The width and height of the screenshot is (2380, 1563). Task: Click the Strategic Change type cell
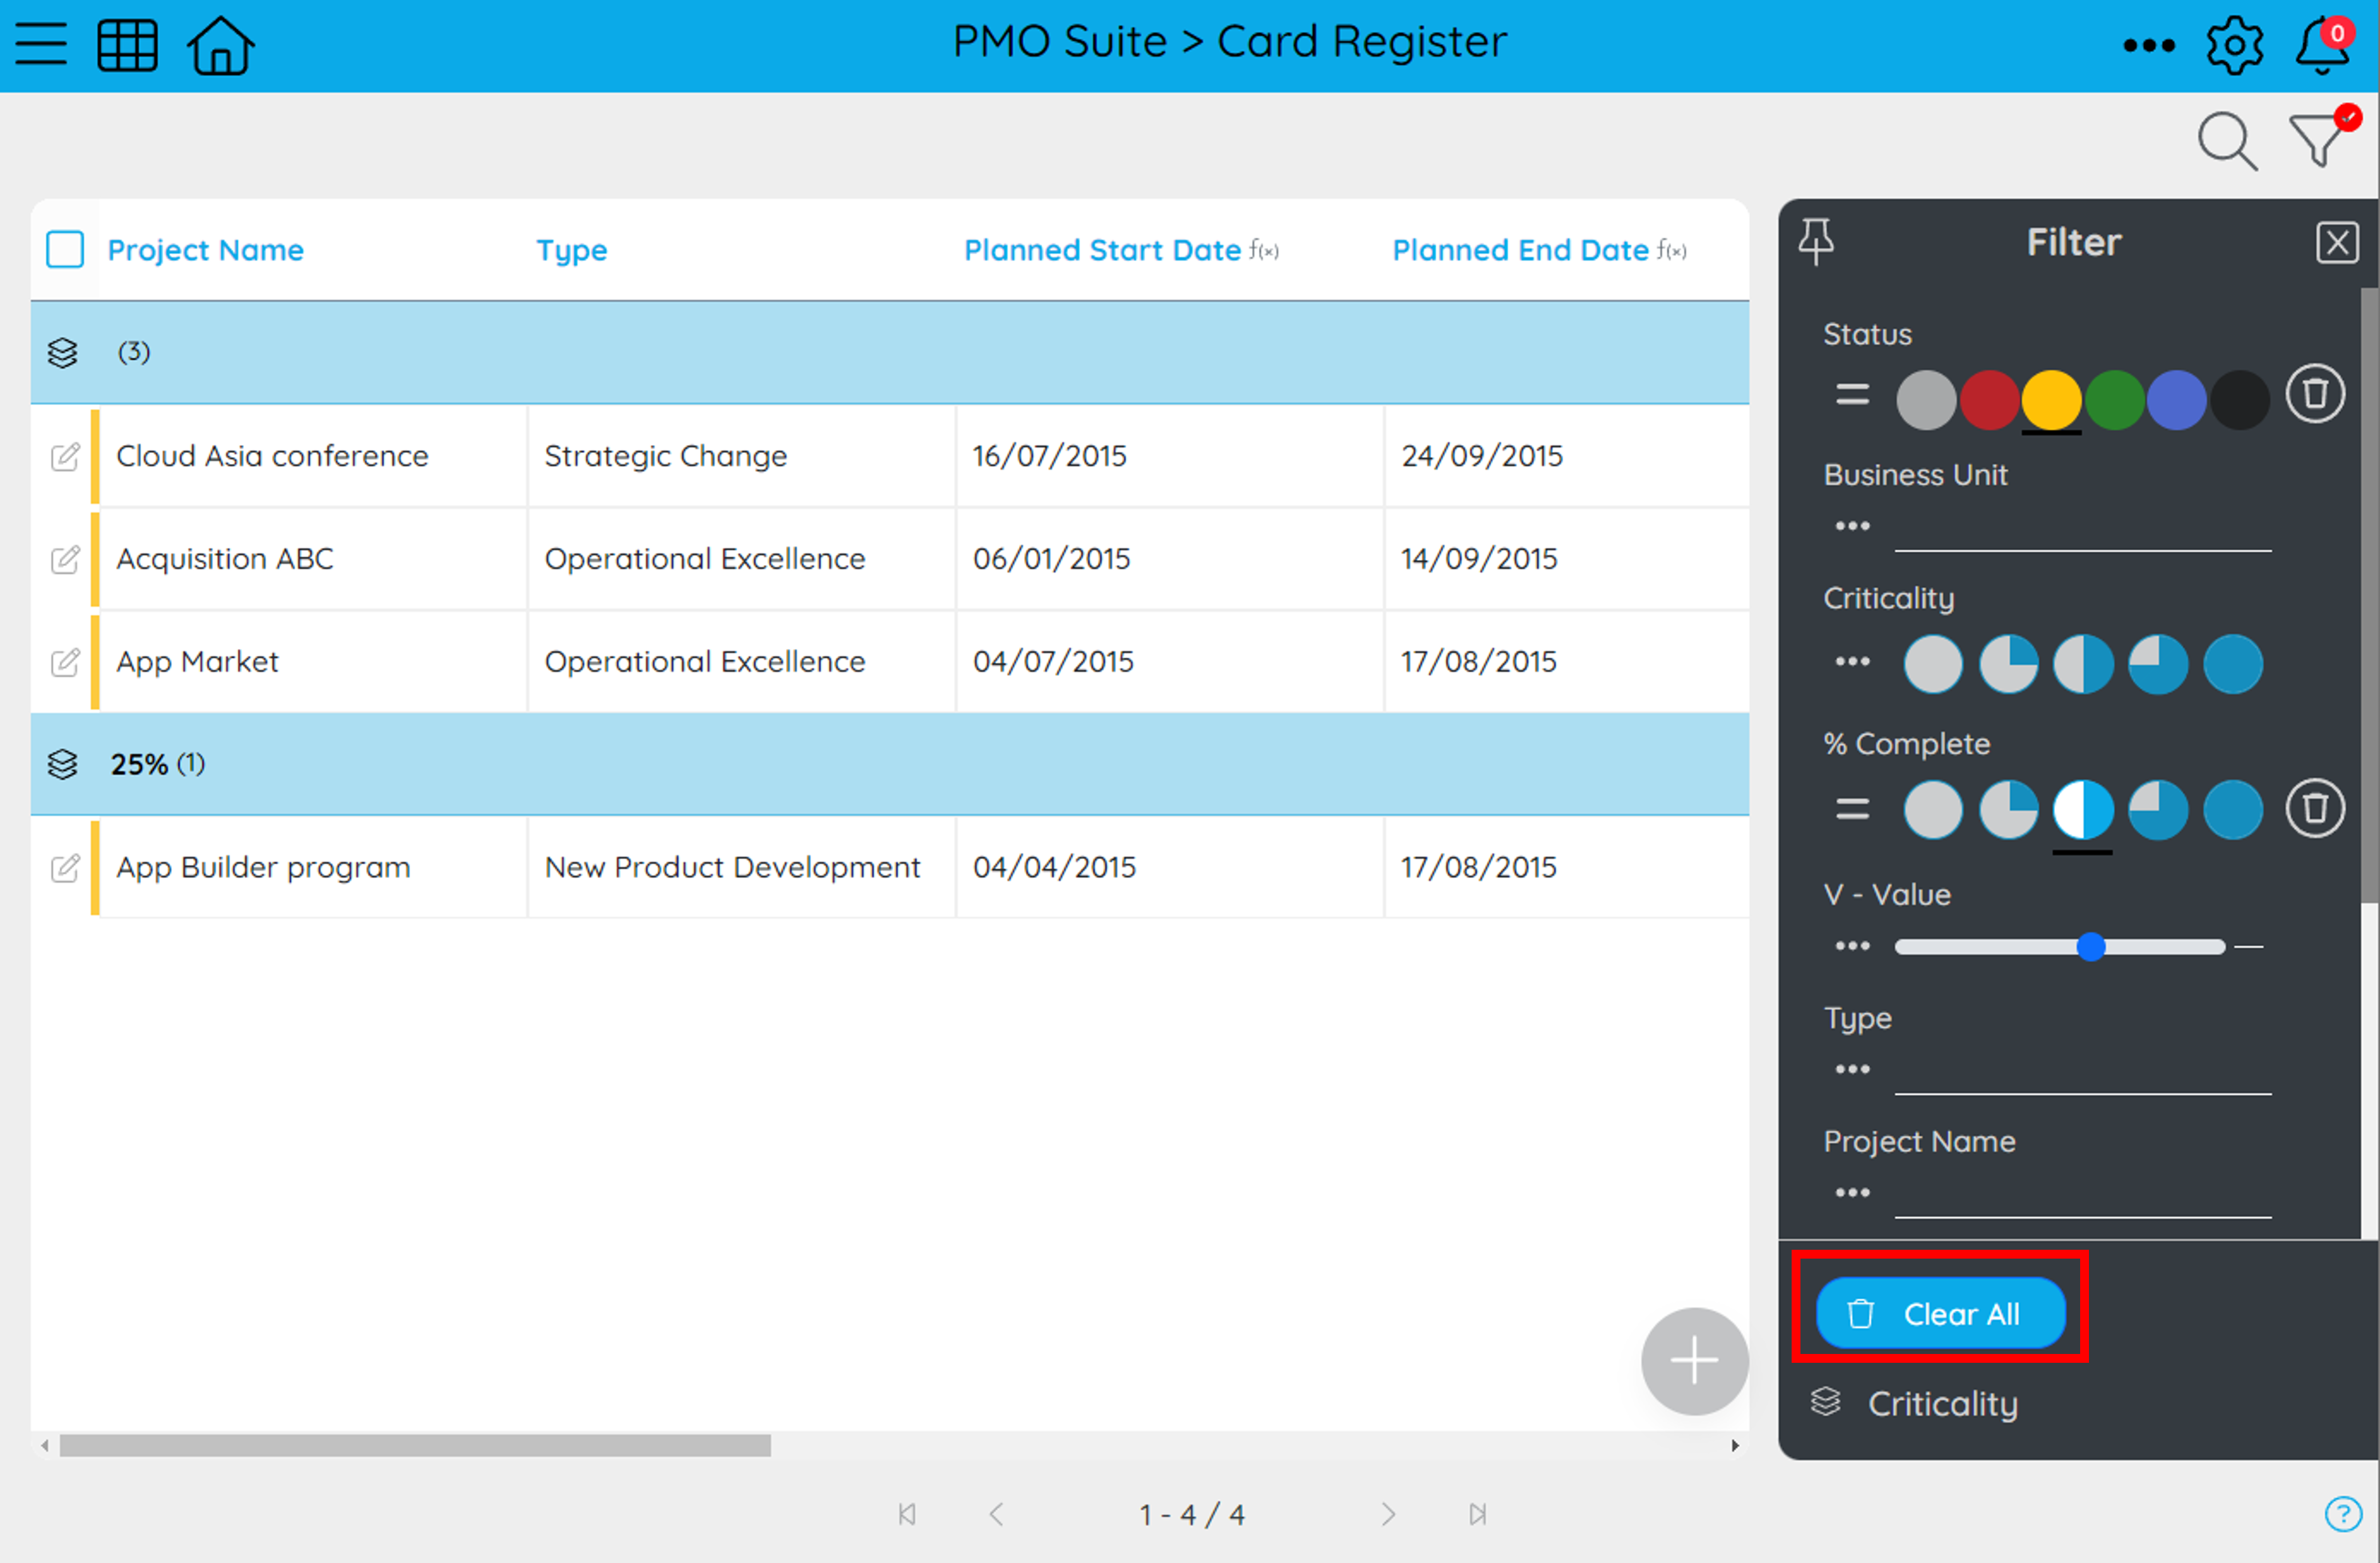tap(741, 457)
